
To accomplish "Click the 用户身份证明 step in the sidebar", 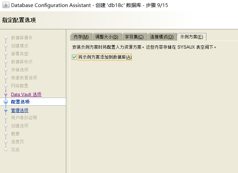I will point(24,118).
